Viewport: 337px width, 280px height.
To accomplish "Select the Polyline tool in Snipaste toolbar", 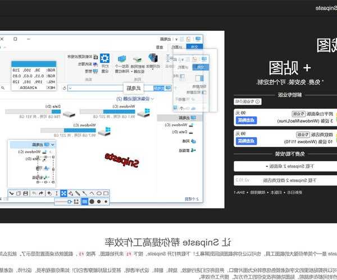I will [92, 193].
